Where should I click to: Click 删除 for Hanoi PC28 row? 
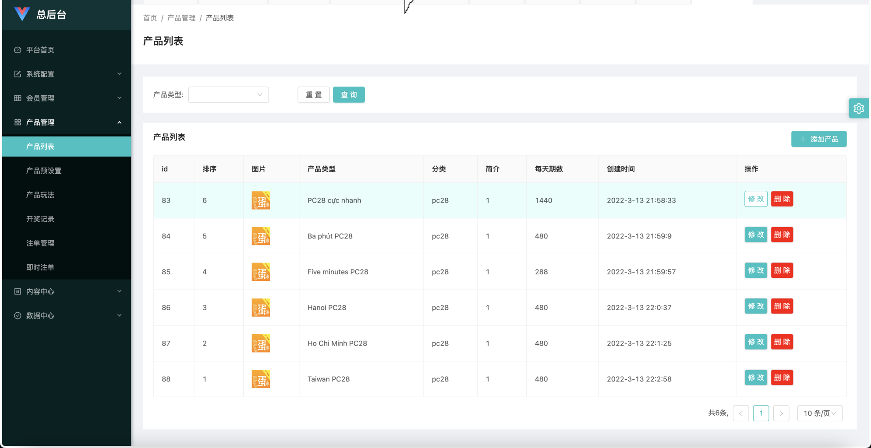(x=782, y=306)
